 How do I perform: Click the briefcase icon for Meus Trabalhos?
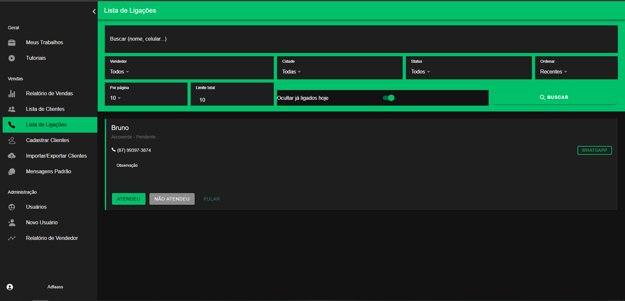[x=12, y=43]
